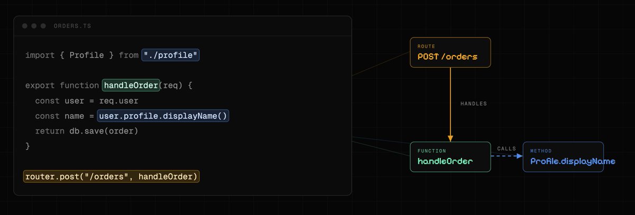The image size is (635, 215).
Task: Open the Profile.displayName method node
Action: point(563,157)
